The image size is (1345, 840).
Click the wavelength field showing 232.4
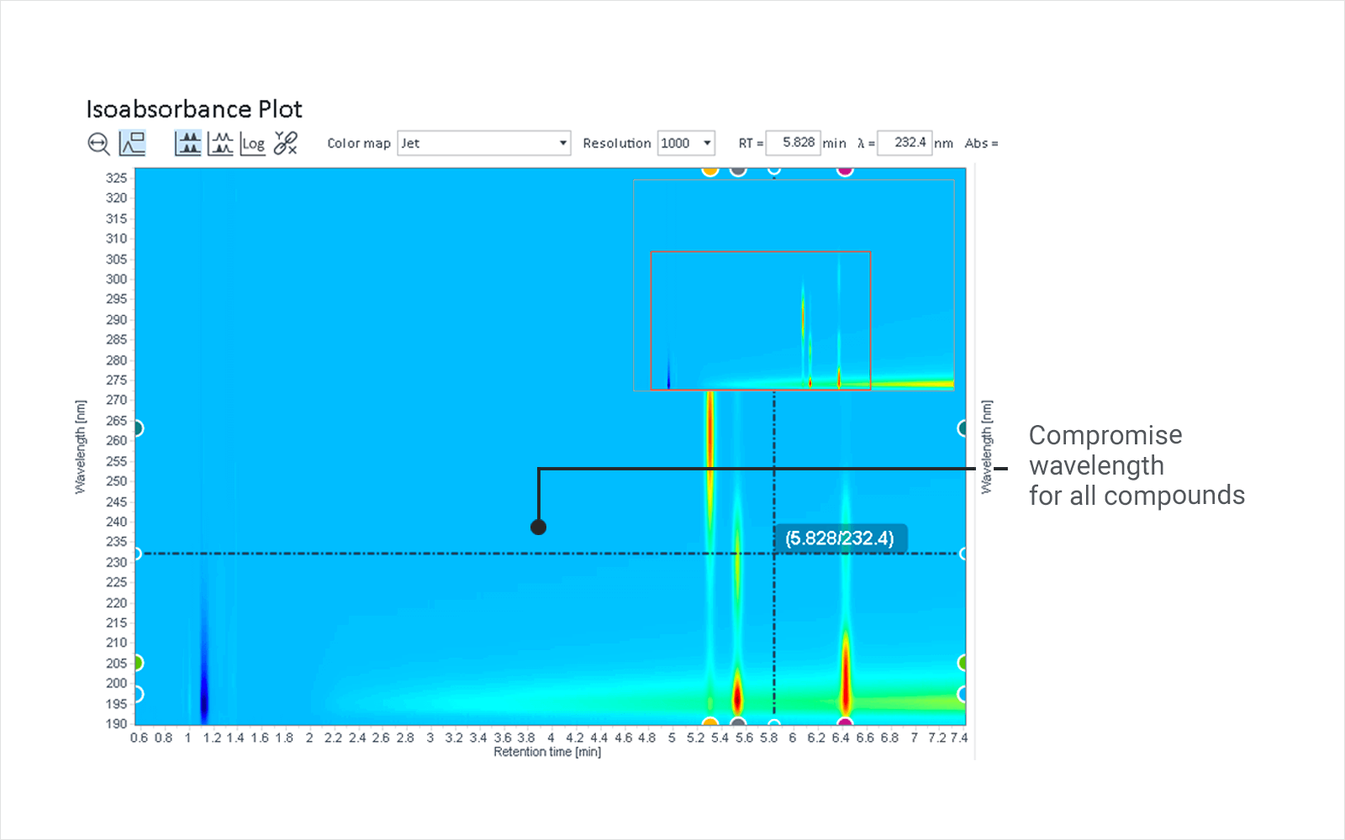[x=905, y=144]
